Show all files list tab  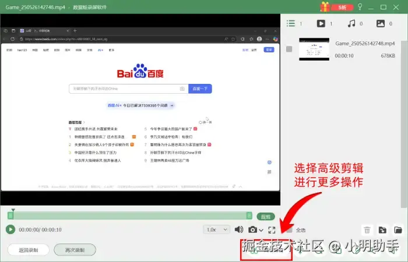click(291, 24)
